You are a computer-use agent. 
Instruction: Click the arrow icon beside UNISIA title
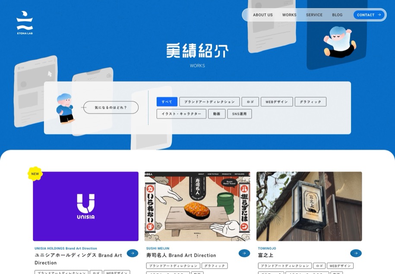[x=133, y=253]
